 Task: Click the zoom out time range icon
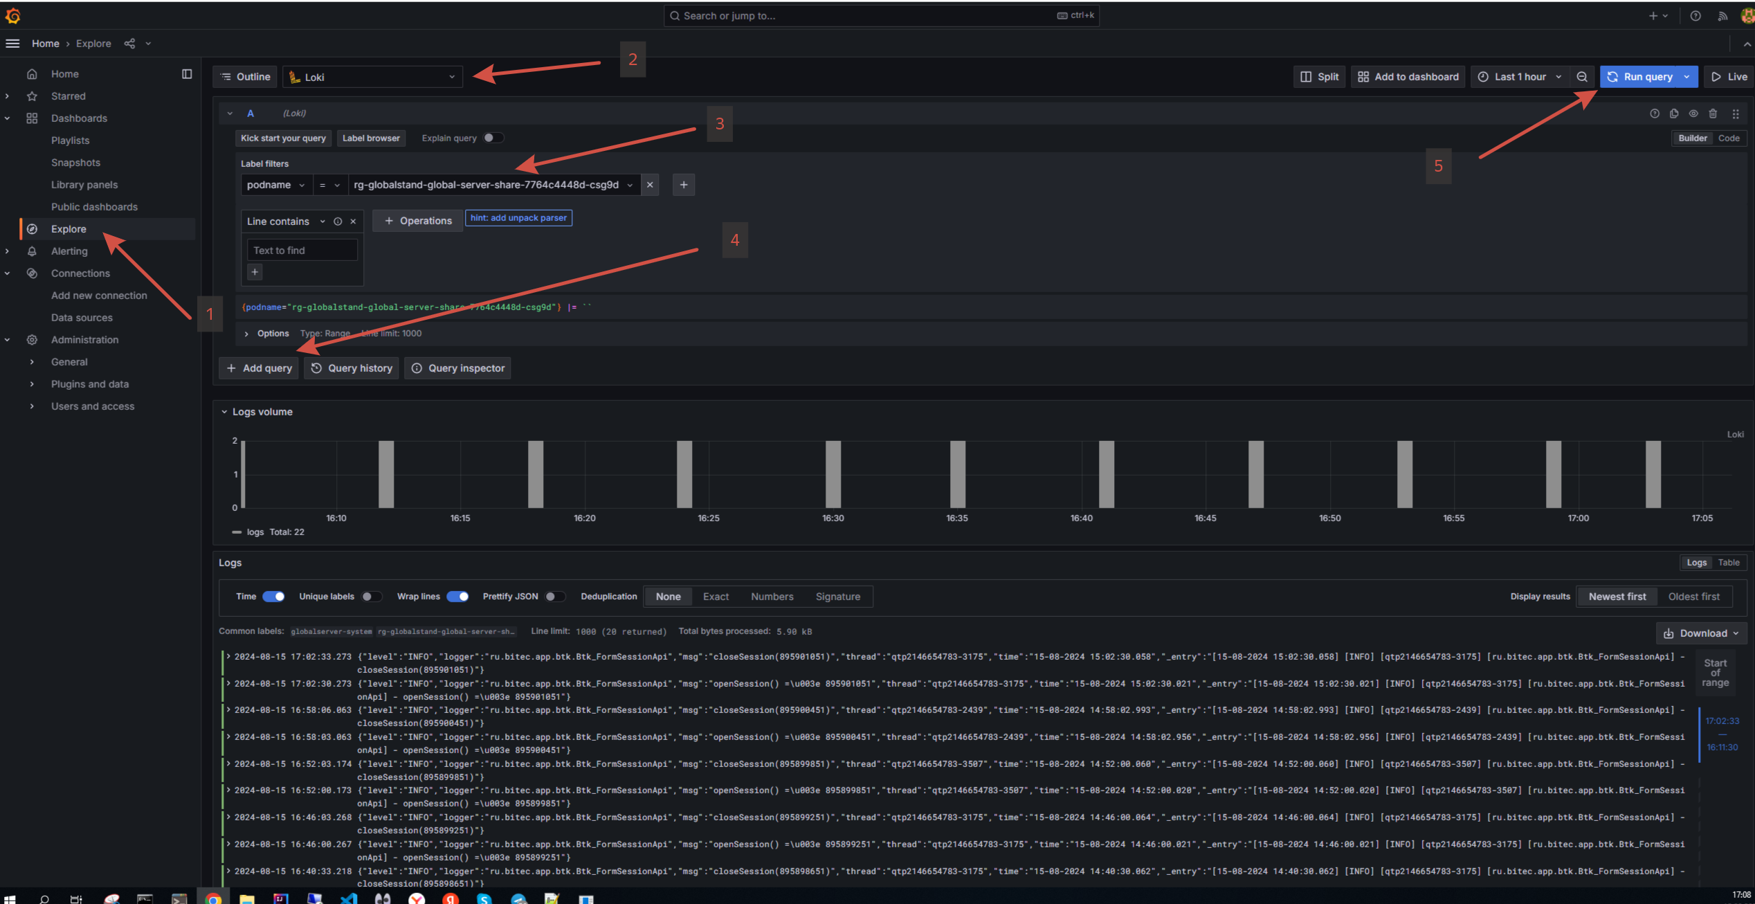click(x=1582, y=77)
